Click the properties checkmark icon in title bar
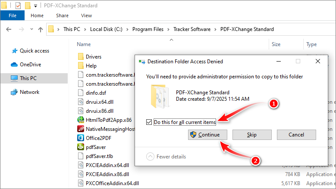 pyautogui.click(x=18, y=6)
